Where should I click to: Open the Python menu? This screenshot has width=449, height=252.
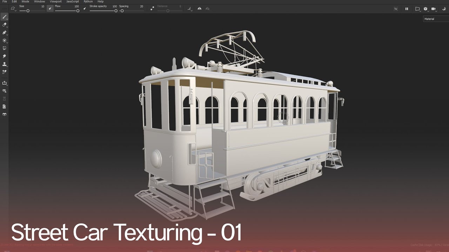(x=88, y=2)
